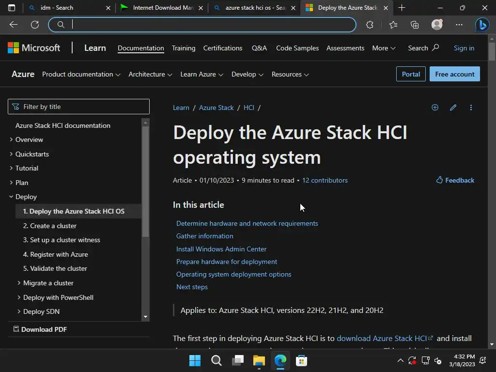
Task: Click the Feedback button
Action: [455, 180]
